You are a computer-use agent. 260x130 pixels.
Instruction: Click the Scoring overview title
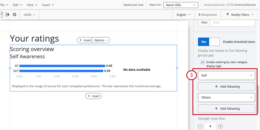32,49
